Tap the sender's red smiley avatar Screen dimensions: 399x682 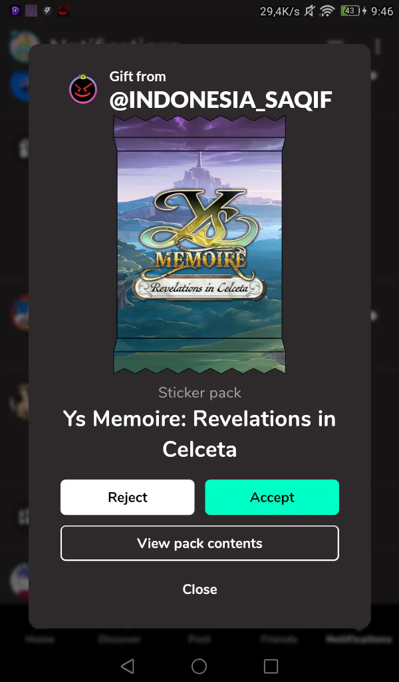tap(83, 89)
